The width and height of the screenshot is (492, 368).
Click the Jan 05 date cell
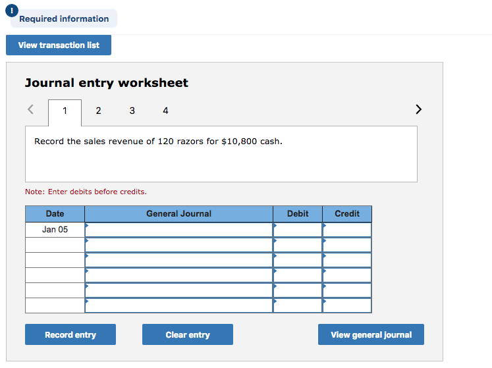coord(55,230)
